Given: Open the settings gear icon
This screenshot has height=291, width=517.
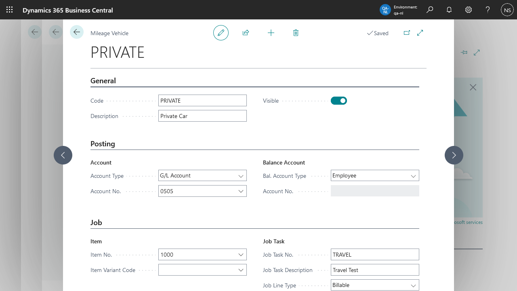Looking at the screenshot, I should (x=469, y=10).
